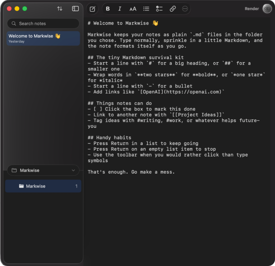Image resolution: width=275 pixels, height=266 pixels.
Task: Click '## The tiny Markdown survival kit'
Action: [136, 58]
